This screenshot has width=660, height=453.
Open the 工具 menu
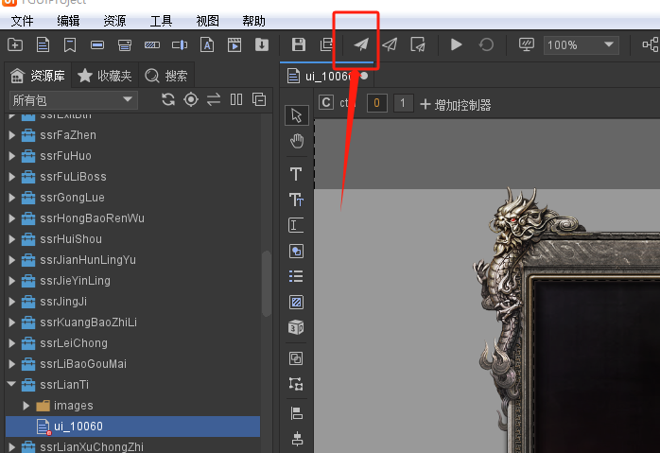click(161, 20)
